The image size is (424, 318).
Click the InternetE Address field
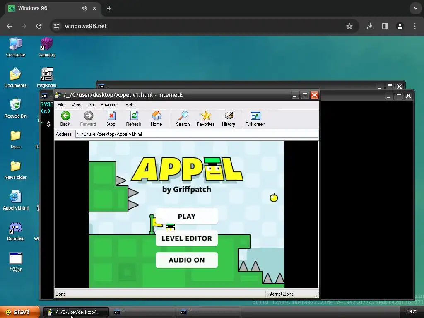point(197,134)
